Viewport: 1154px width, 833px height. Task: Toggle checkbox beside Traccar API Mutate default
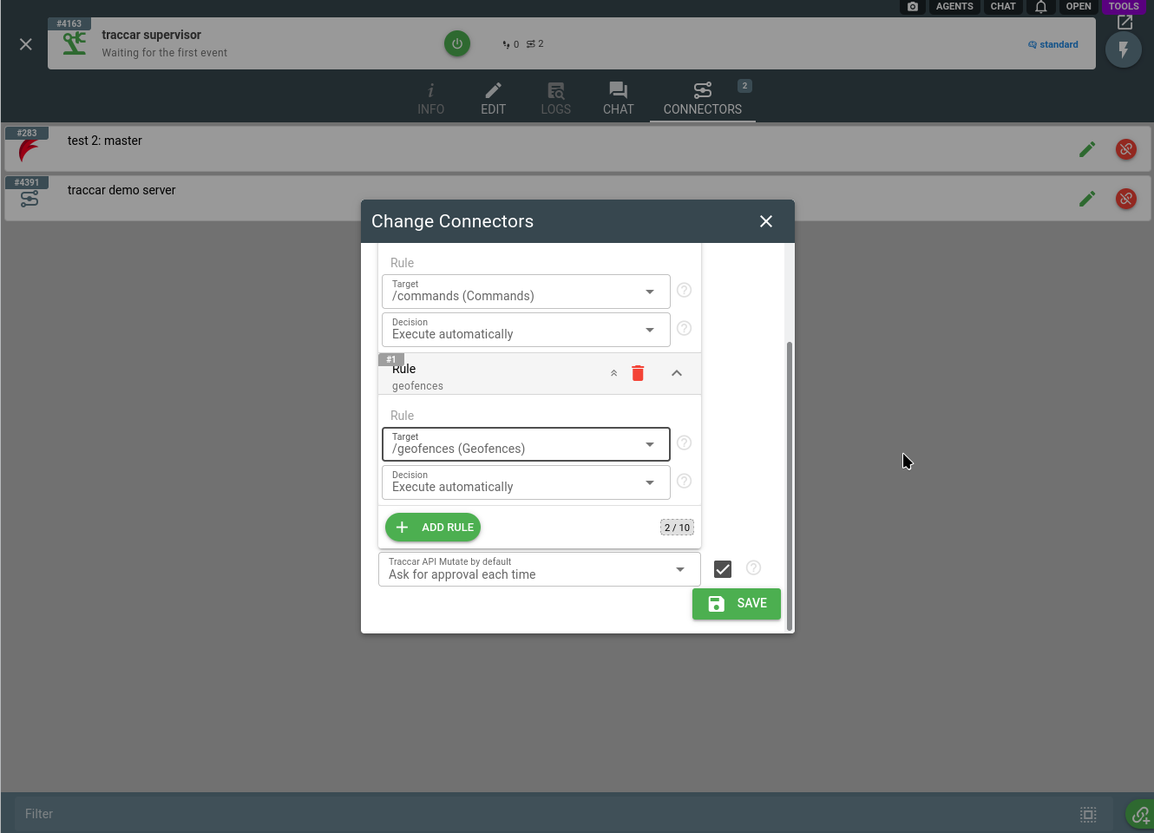pyautogui.click(x=723, y=569)
